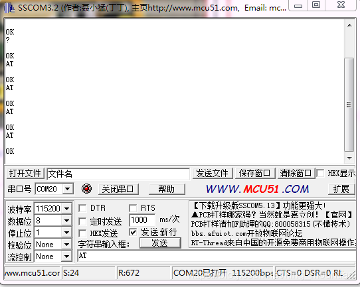Open the 波特率 115200 baud rate dropdown
This screenshot has width=360, height=287.
click(67, 208)
